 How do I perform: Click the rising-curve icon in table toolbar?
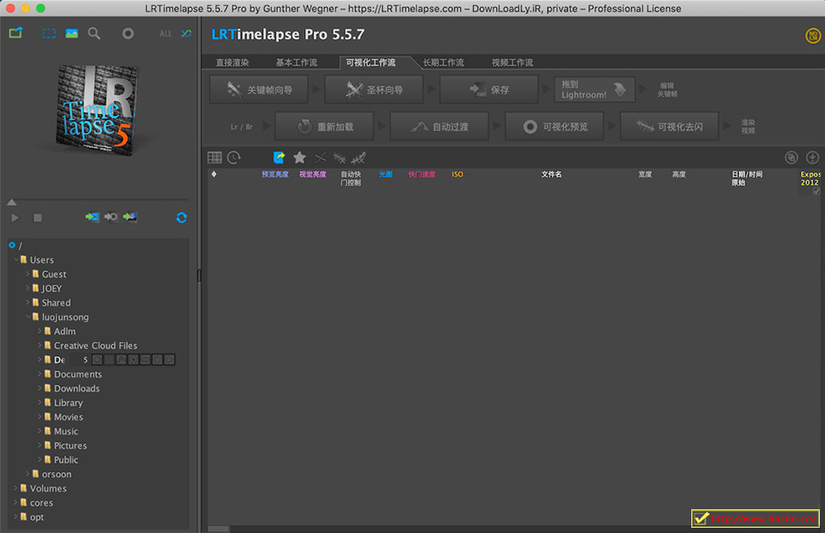(x=359, y=157)
